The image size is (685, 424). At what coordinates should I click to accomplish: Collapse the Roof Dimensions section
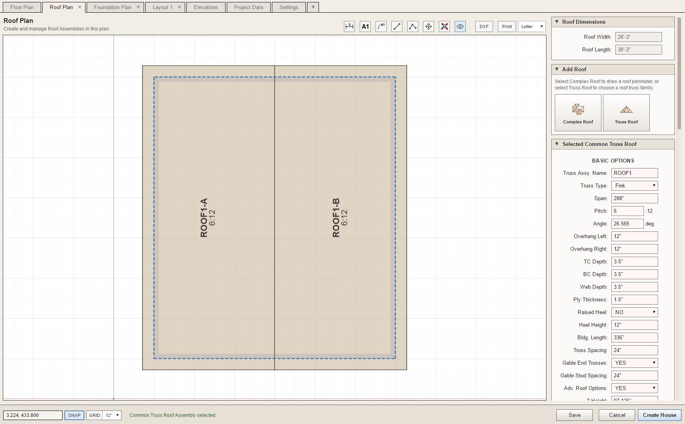(x=557, y=22)
